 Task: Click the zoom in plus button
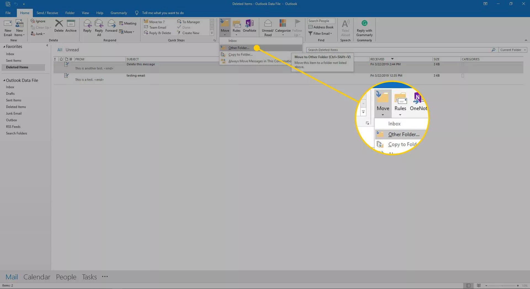coord(518,286)
